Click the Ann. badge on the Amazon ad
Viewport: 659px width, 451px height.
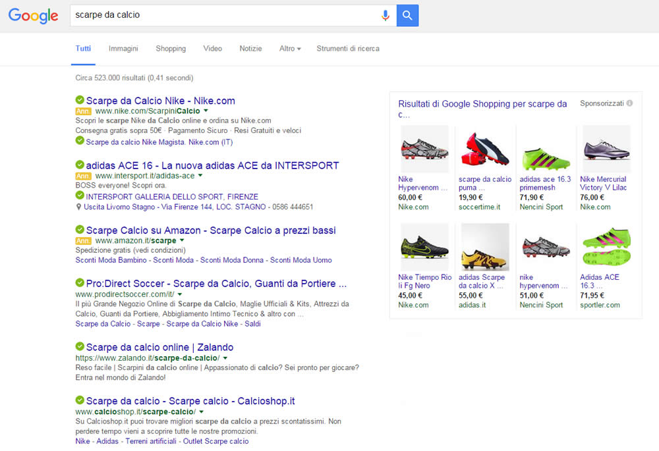tap(83, 241)
